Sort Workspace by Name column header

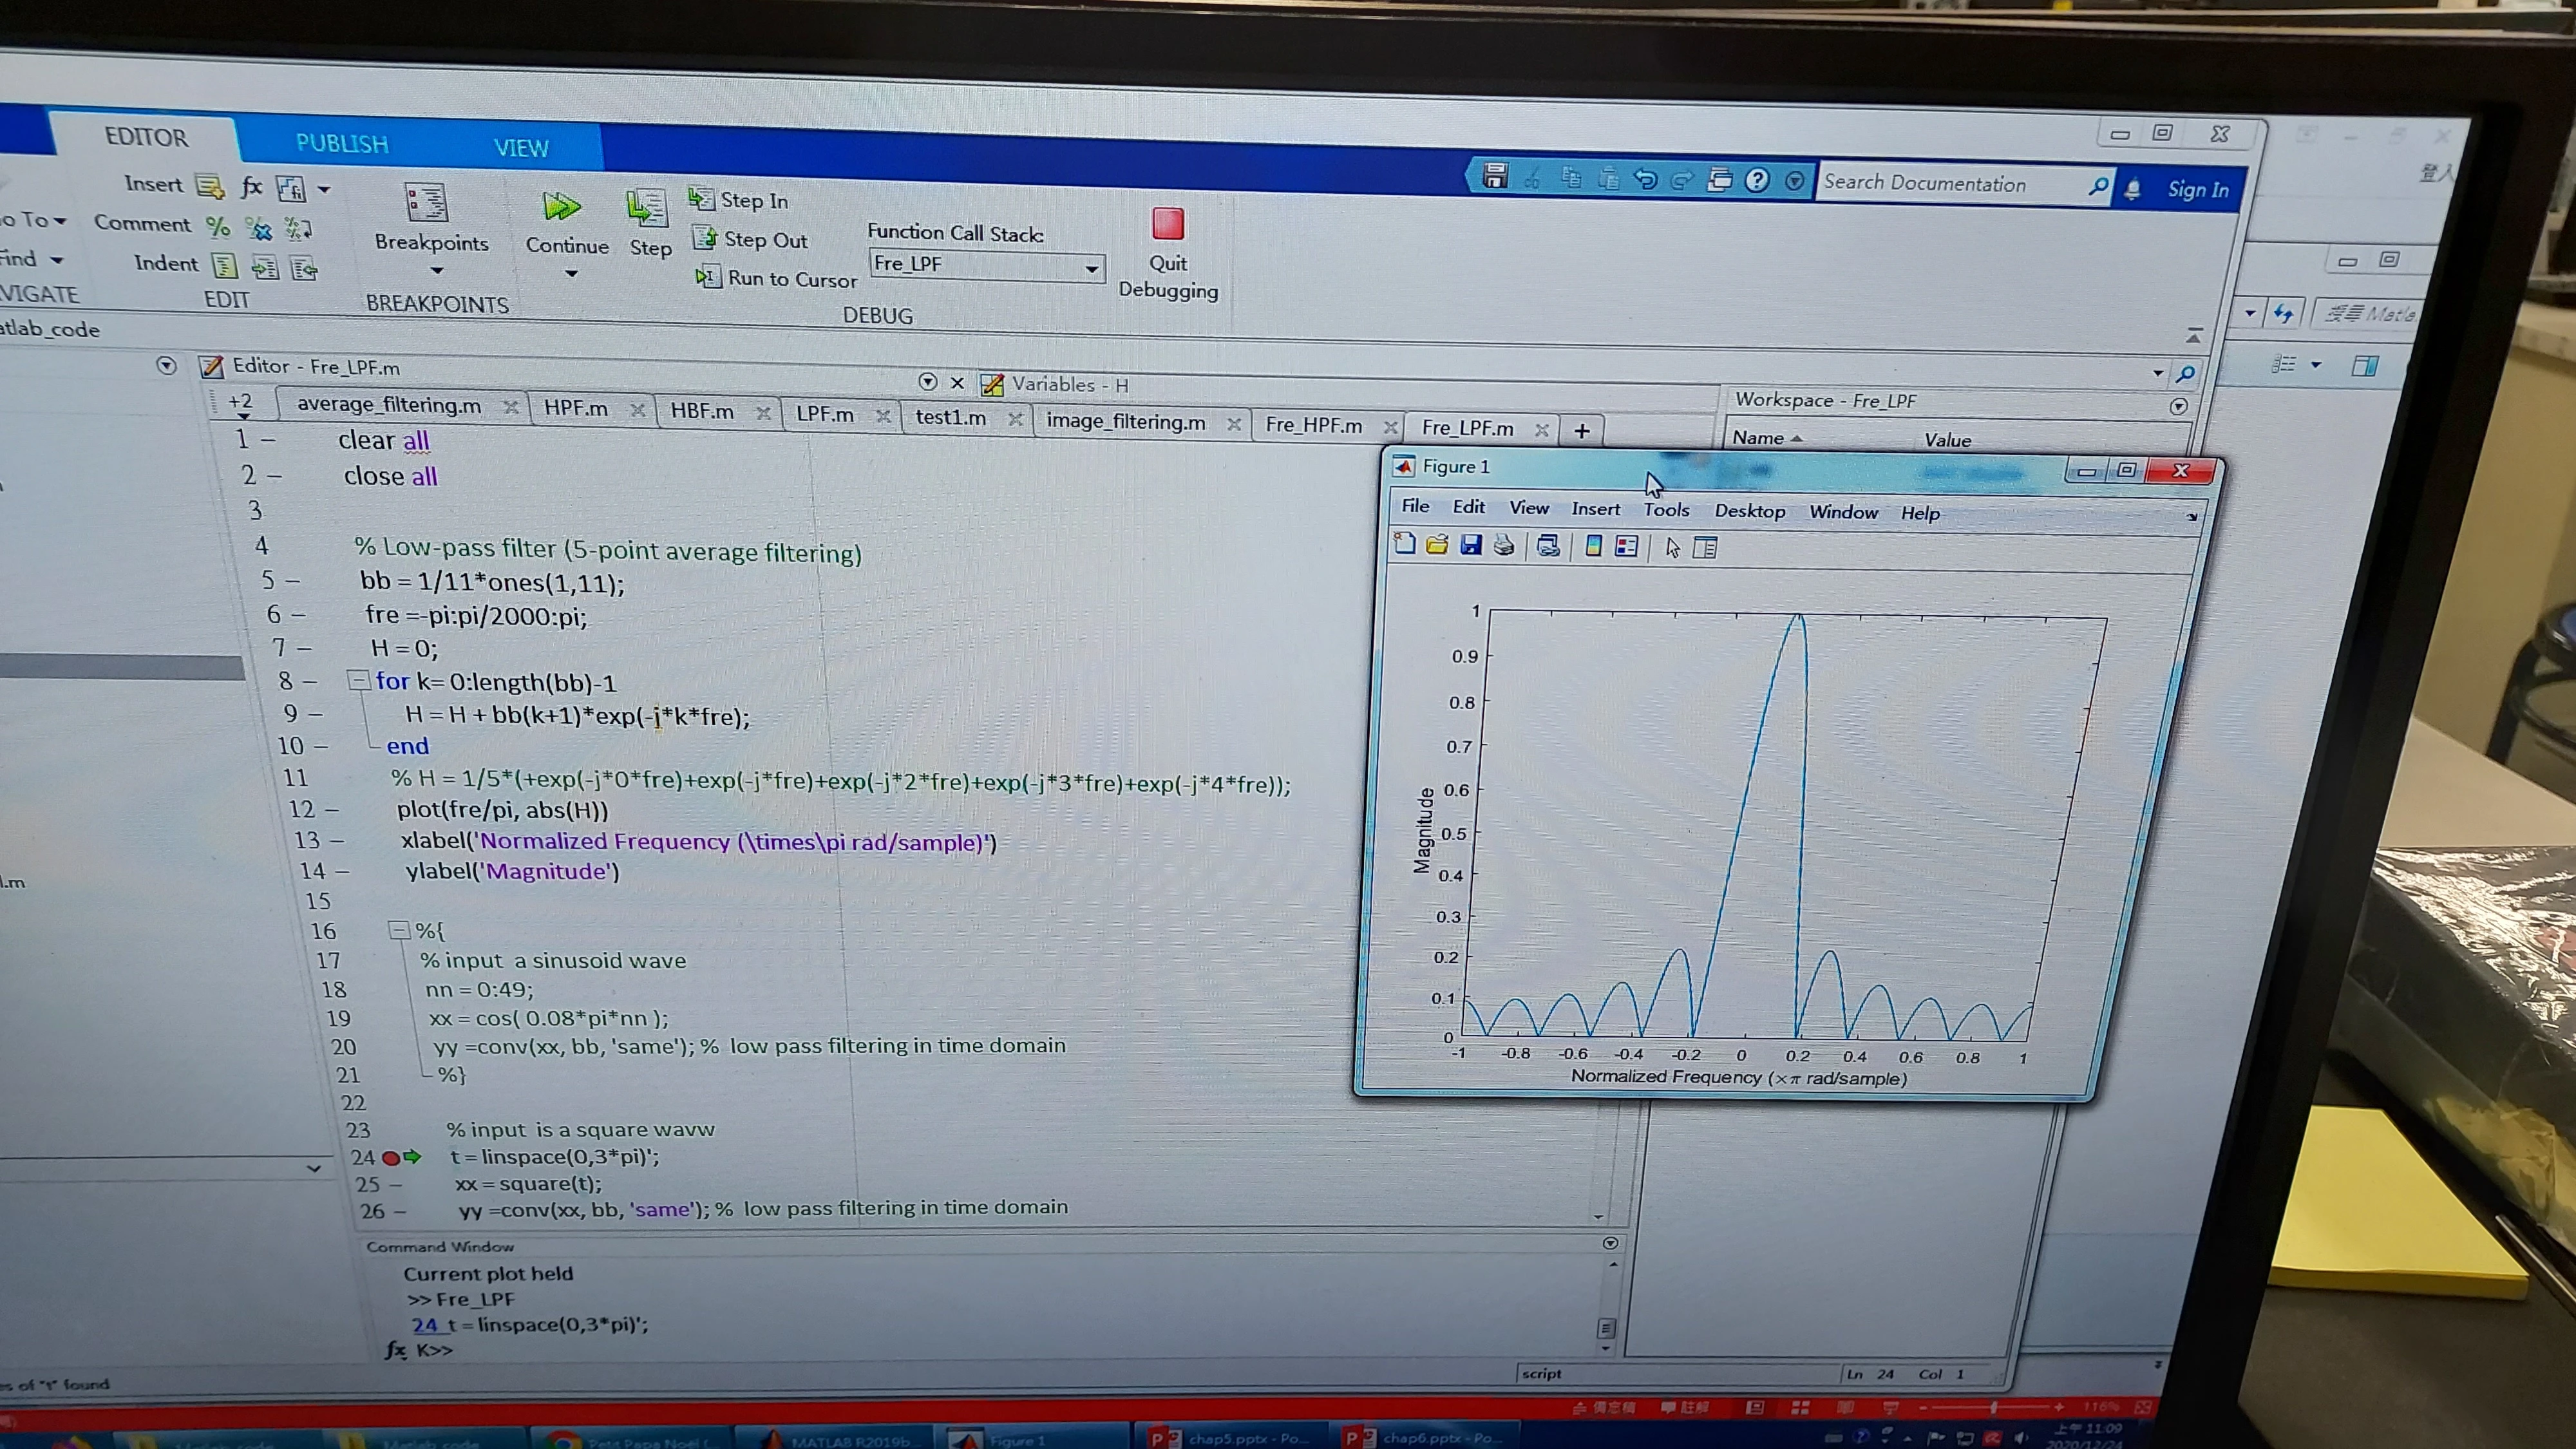point(1767,438)
